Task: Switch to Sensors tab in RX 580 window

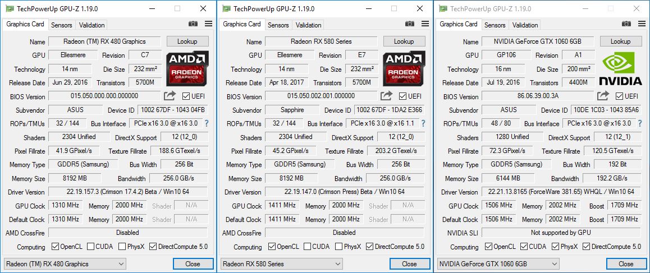Action: pyautogui.click(x=278, y=25)
